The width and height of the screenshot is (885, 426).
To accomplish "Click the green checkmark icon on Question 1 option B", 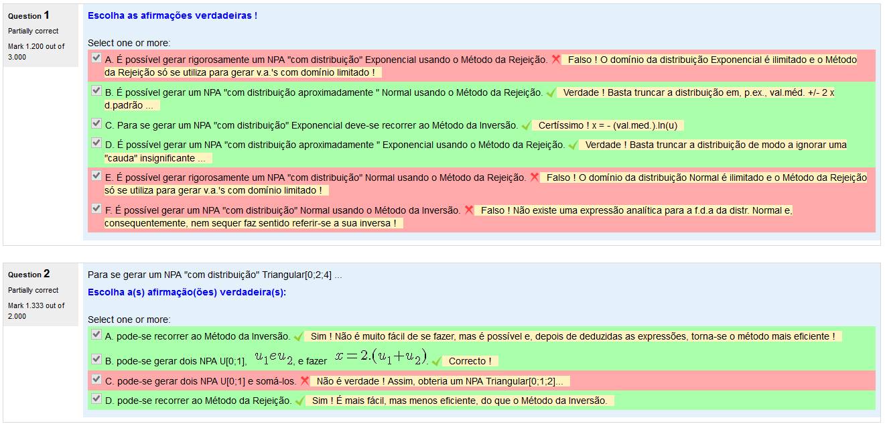I will tap(551, 93).
